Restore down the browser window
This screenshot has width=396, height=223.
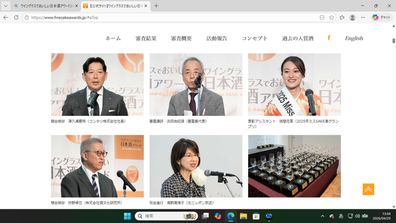pos(376,6)
